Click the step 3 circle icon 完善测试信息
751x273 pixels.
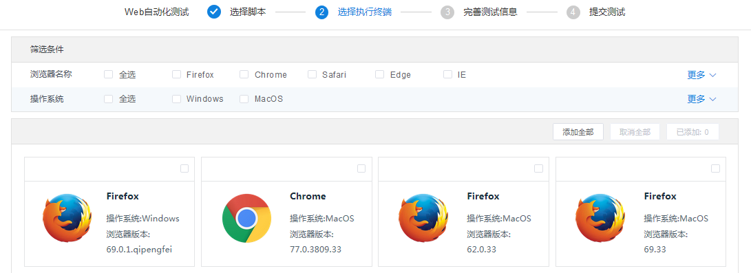tap(447, 12)
